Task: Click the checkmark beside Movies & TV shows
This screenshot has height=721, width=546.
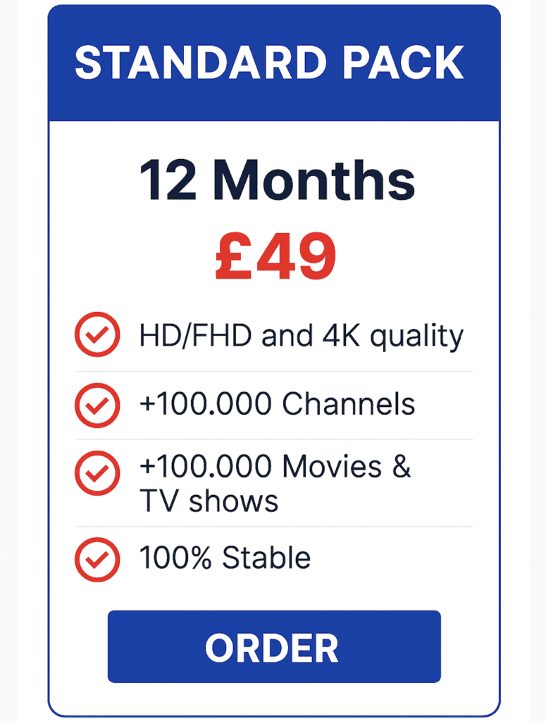Action: click(x=97, y=472)
